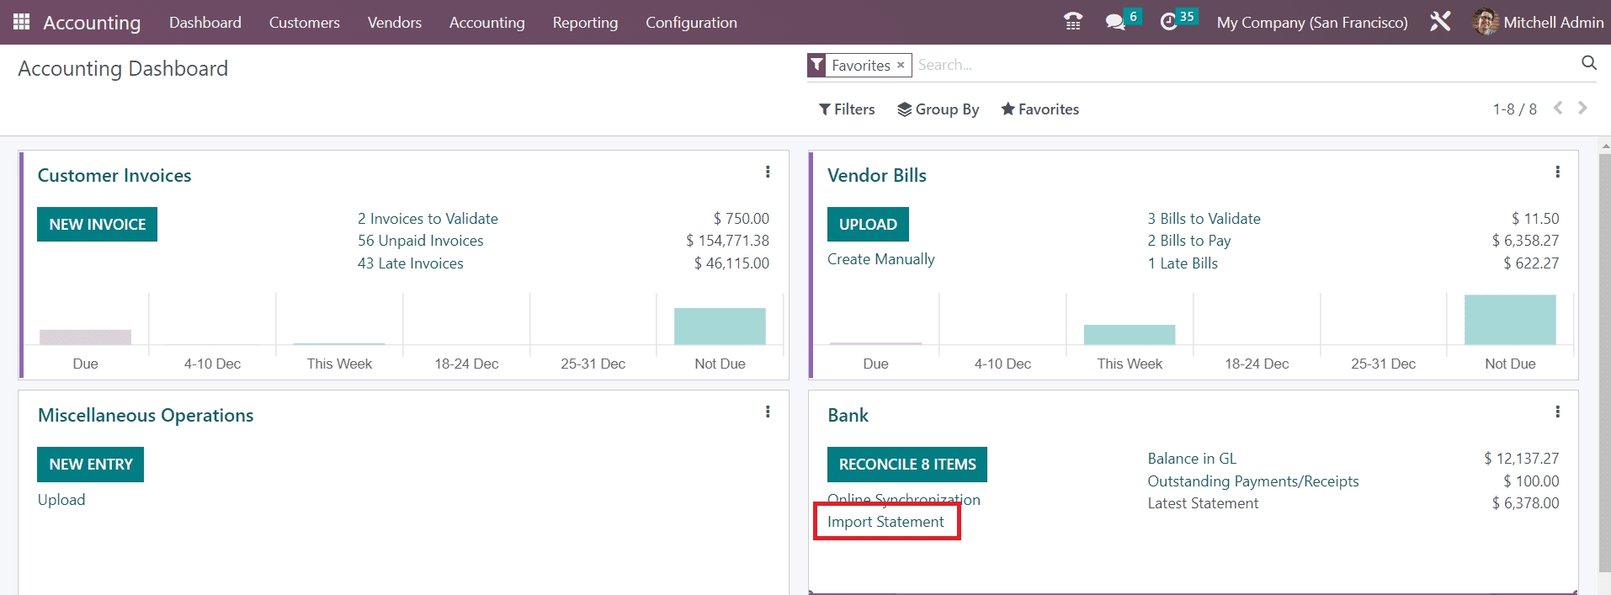This screenshot has width=1611, height=595.
Task: Remove the Favorites filter tag
Action: 901,65
